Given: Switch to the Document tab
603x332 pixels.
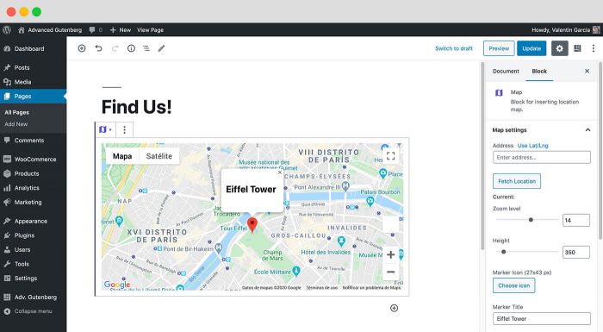Looking at the screenshot, I should click(x=506, y=72).
